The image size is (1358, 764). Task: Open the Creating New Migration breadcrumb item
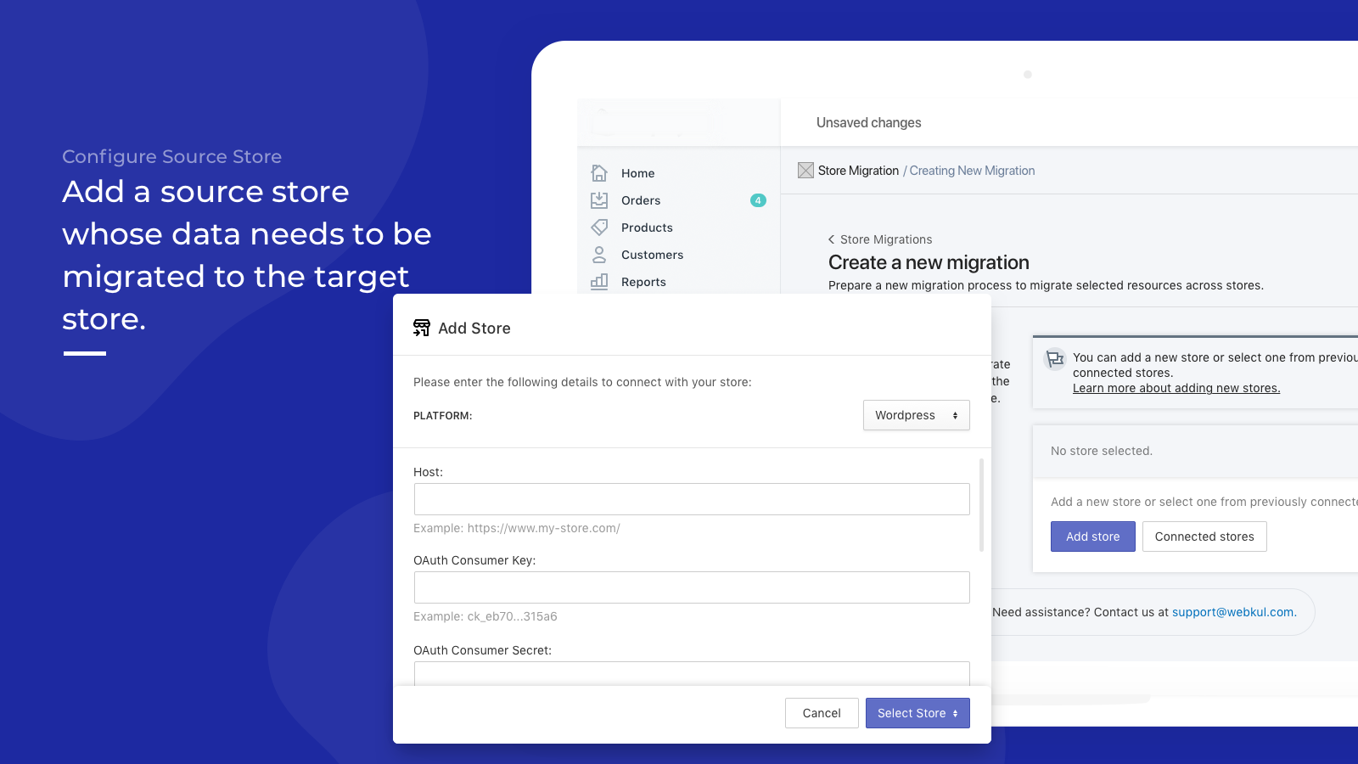(x=971, y=171)
